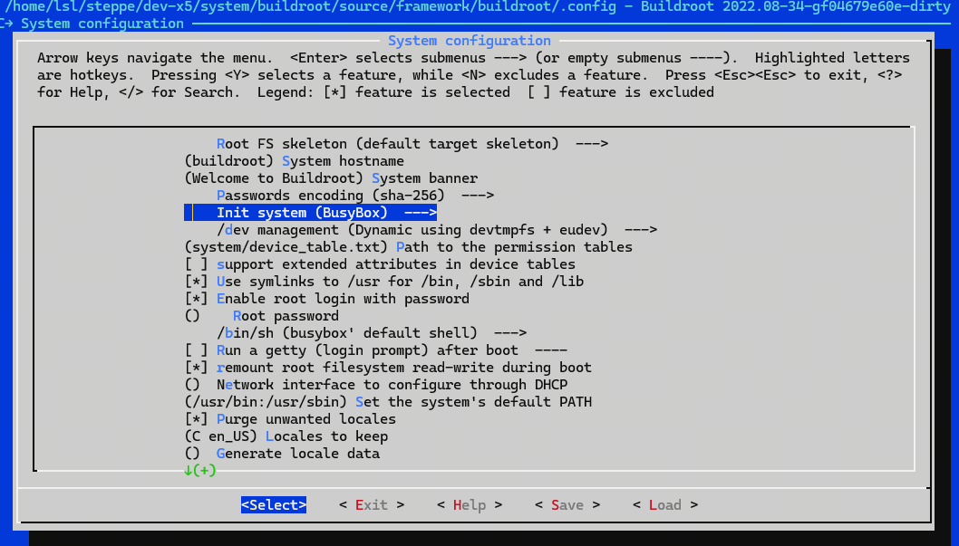This screenshot has width=959, height=546.
Task: Click the < Load > button
Action: (x=665, y=505)
